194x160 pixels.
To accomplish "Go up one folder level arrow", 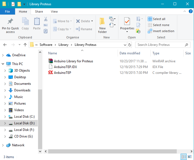I will click(25, 45).
